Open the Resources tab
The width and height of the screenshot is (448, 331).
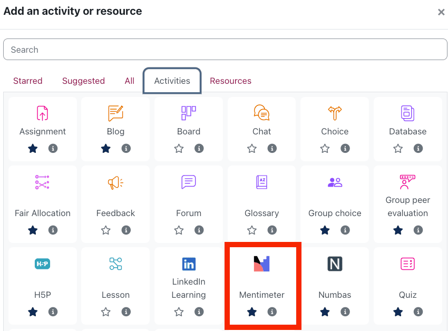[230, 81]
